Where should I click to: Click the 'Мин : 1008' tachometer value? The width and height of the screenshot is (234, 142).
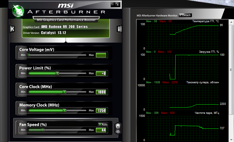pyautogui.click(x=153, y=82)
